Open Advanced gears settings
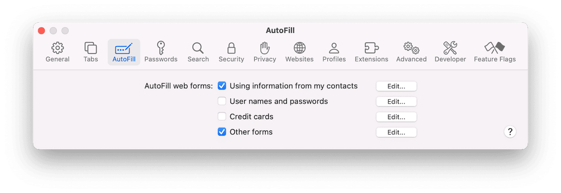 click(411, 52)
